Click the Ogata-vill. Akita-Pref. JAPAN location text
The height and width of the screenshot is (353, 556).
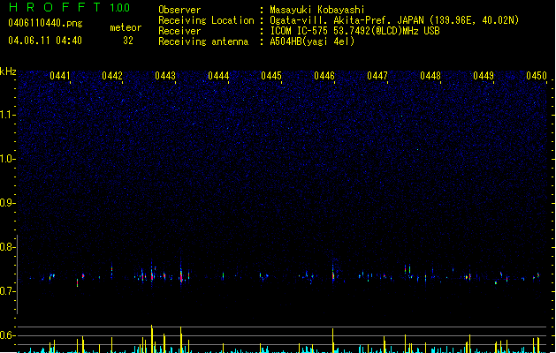pyautogui.click(x=394, y=20)
